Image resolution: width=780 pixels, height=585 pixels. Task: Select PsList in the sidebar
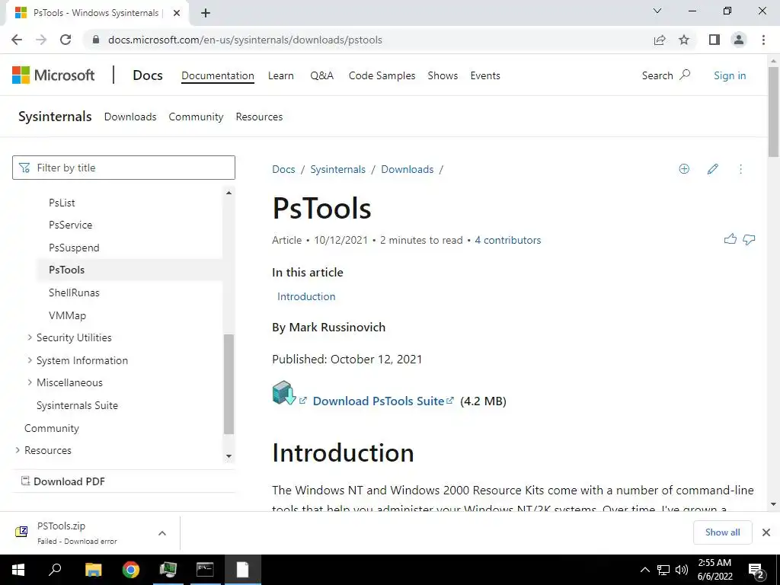pyautogui.click(x=62, y=203)
